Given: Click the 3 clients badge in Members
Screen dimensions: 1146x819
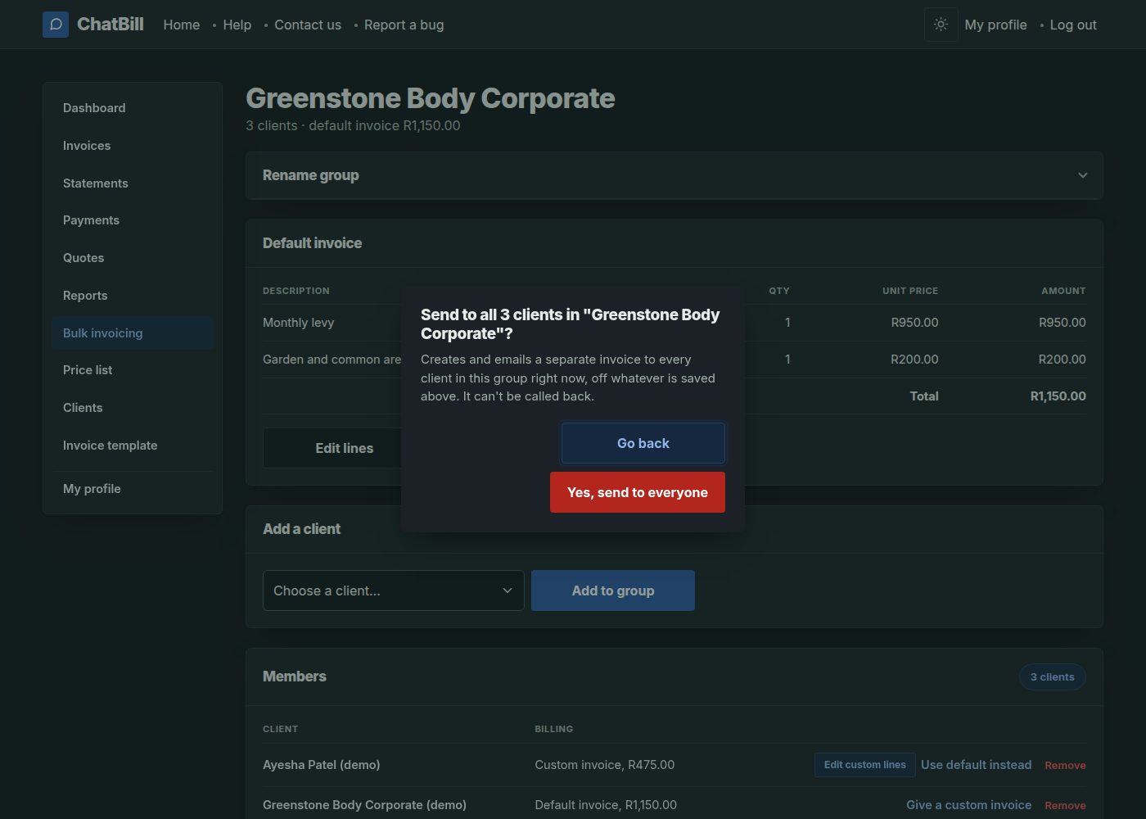Looking at the screenshot, I should (x=1053, y=677).
